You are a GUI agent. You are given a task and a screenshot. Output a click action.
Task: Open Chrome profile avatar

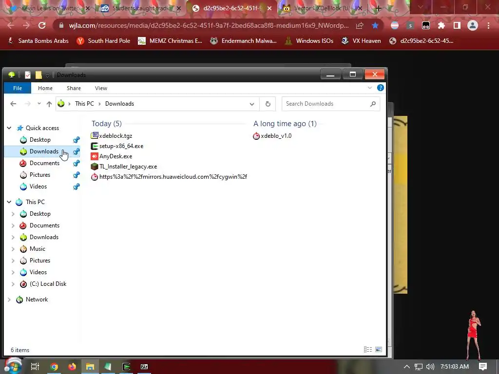point(472,25)
